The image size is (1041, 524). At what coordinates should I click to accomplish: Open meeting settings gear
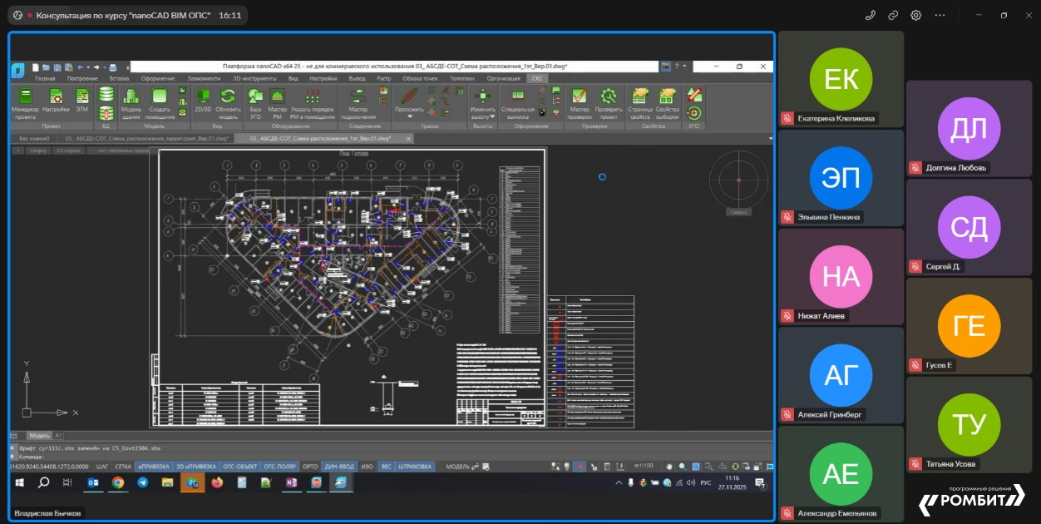[x=916, y=15]
